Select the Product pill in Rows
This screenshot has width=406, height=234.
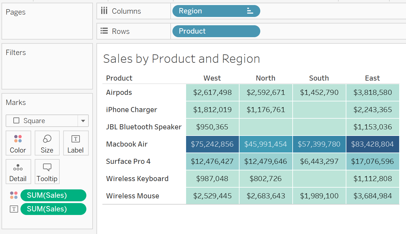(x=216, y=31)
